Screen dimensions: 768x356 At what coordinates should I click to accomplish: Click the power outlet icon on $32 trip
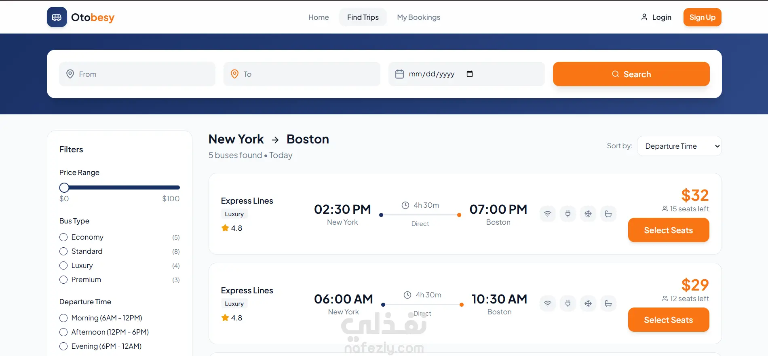(568, 214)
